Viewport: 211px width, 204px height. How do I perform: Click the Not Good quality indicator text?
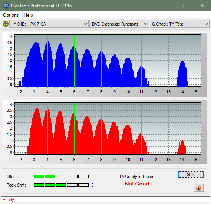137,184
